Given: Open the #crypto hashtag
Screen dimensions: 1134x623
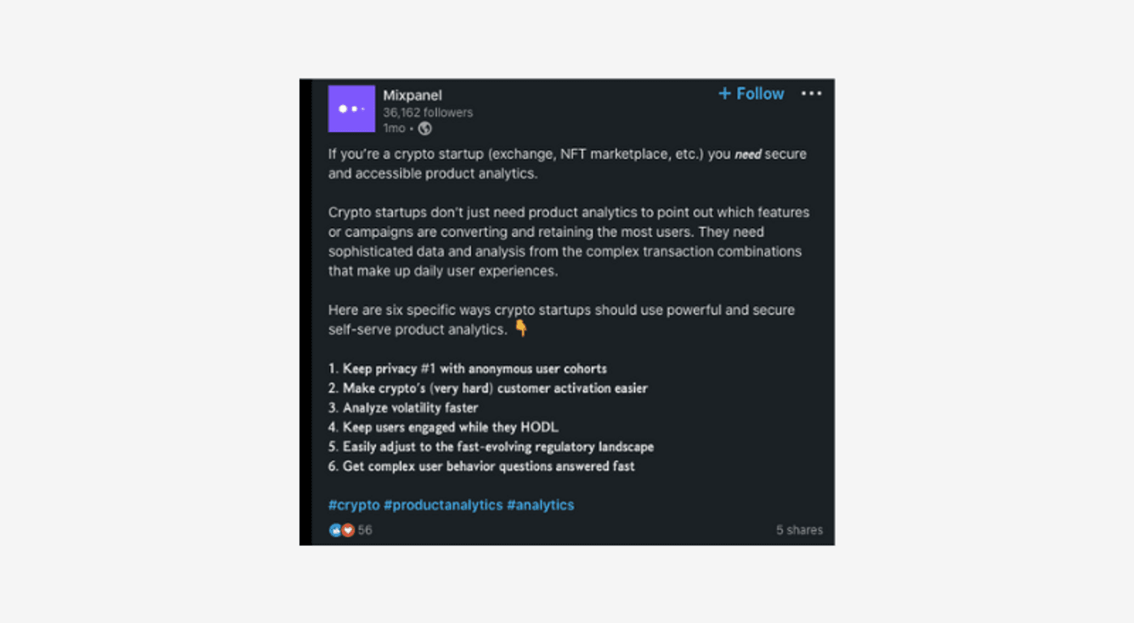Looking at the screenshot, I should click(354, 505).
